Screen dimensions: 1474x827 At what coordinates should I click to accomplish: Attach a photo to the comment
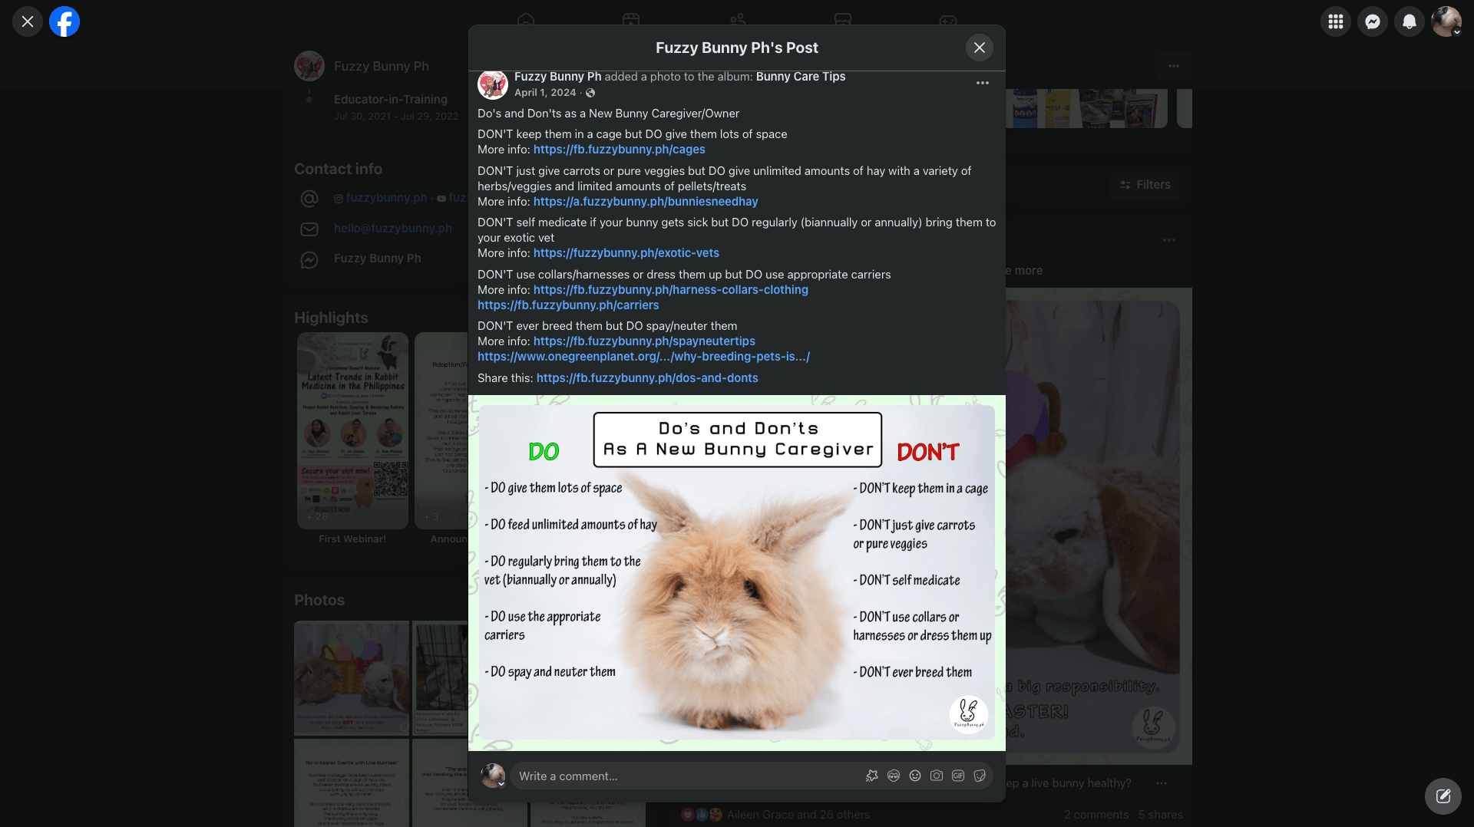pos(937,776)
